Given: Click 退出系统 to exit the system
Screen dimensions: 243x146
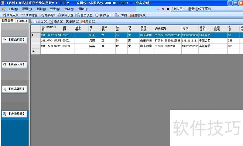Looking at the screenshot, I should pyautogui.click(x=138, y=15).
